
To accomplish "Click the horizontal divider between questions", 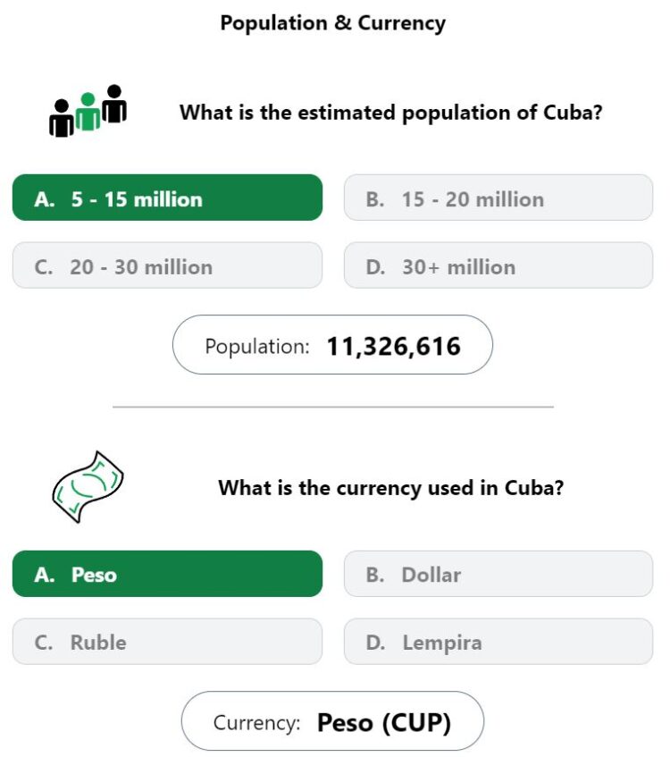I will click(333, 407).
